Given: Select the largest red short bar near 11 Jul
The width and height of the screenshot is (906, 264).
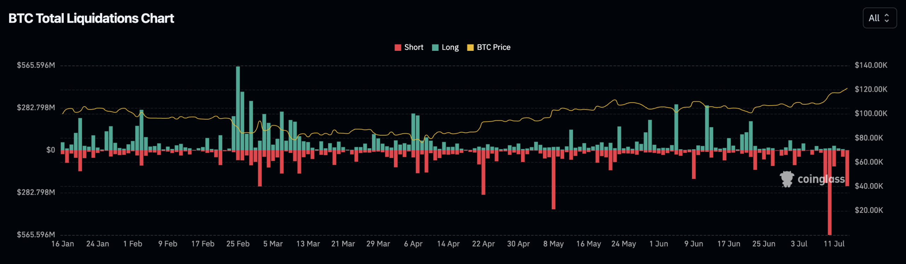Looking at the screenshot, I should pyautogui.click(x=830, y=192).
